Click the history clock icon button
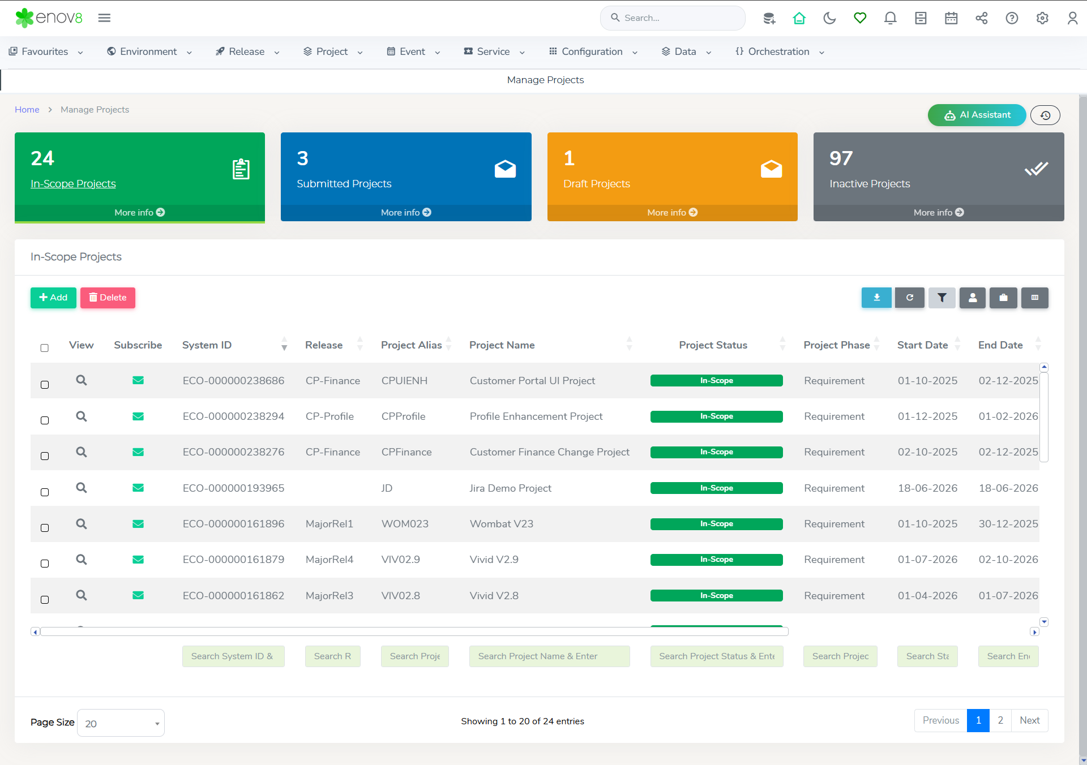 (x=1045, y=115)
